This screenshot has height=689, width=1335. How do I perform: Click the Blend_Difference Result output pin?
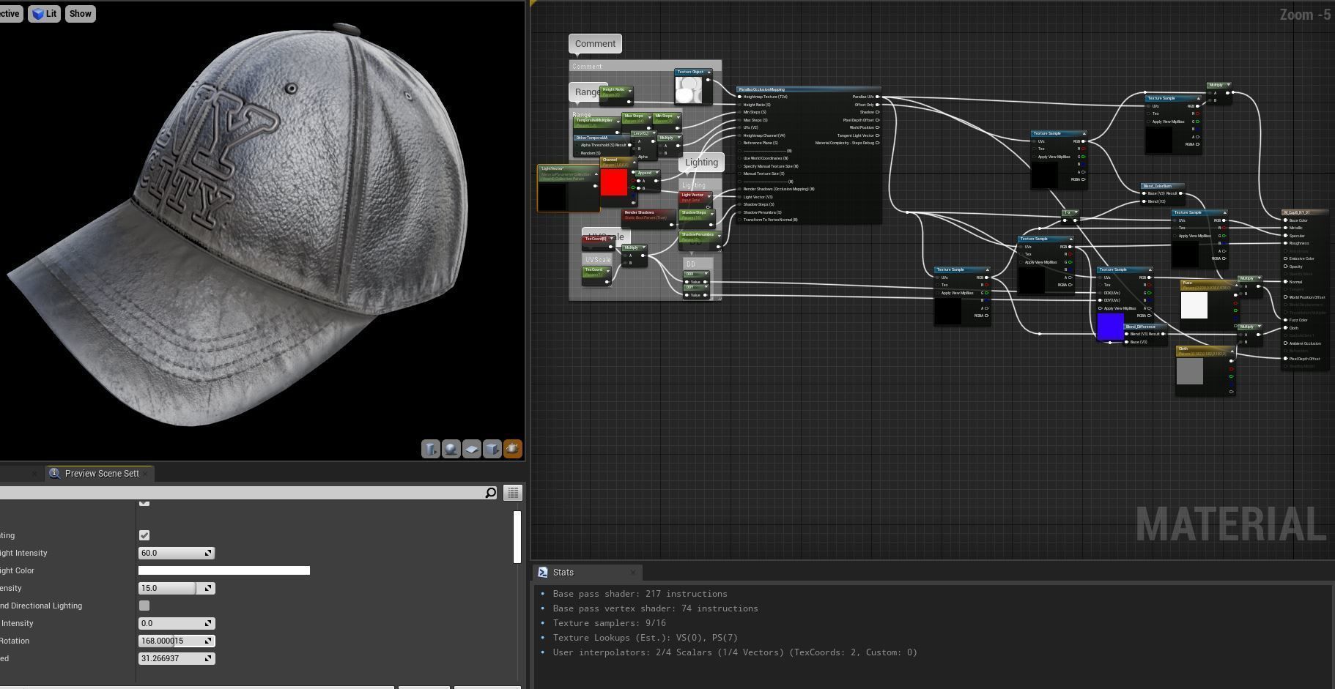[1163, 334]
